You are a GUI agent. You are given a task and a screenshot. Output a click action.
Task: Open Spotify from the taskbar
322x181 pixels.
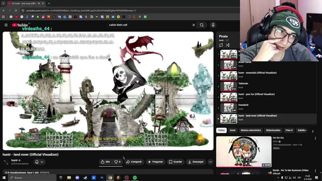point(135,178)
